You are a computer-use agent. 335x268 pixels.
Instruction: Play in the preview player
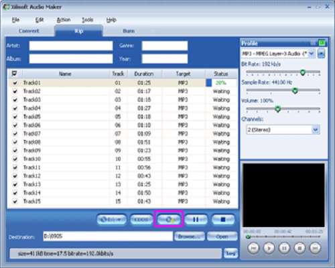269,248
